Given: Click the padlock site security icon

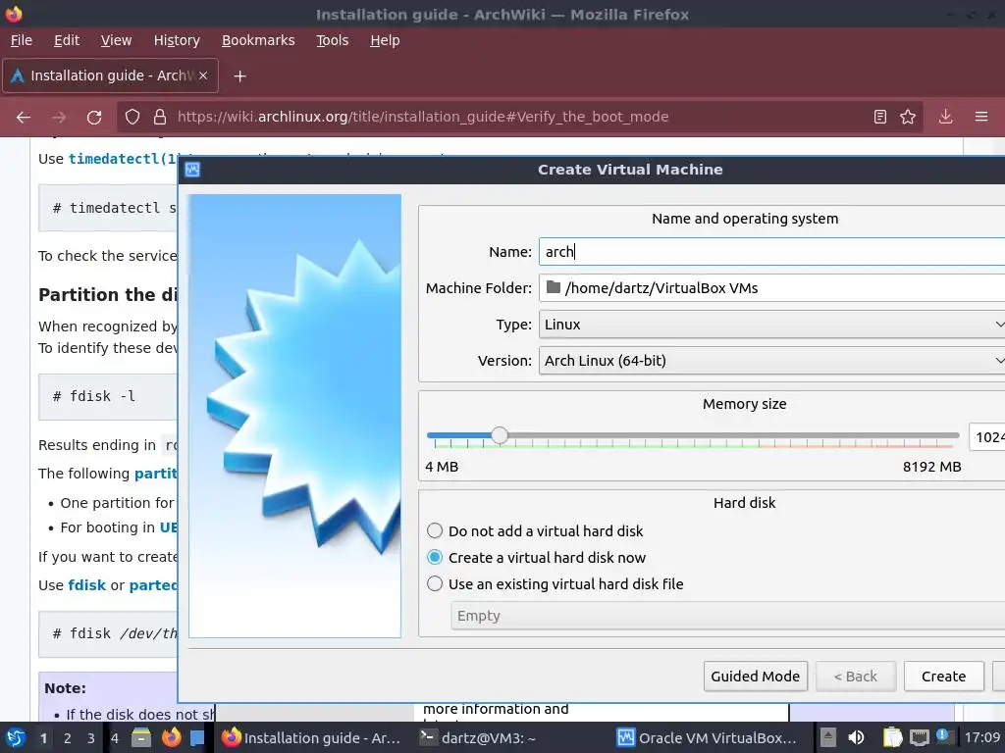Looking at the screenshot, I should (160, 118).
